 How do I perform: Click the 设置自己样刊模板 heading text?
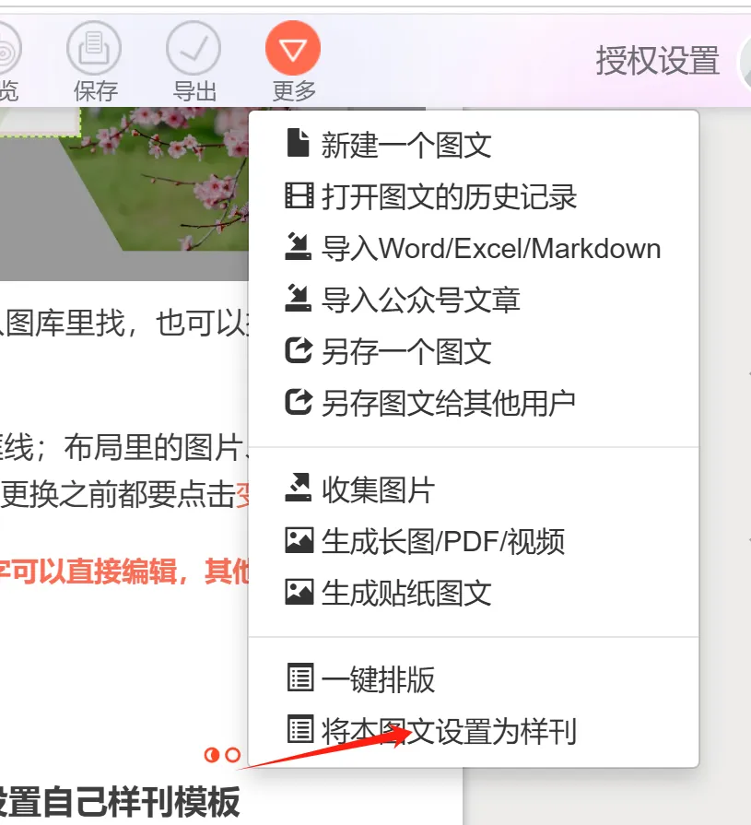pyautogui.click(x=118, y=802)
